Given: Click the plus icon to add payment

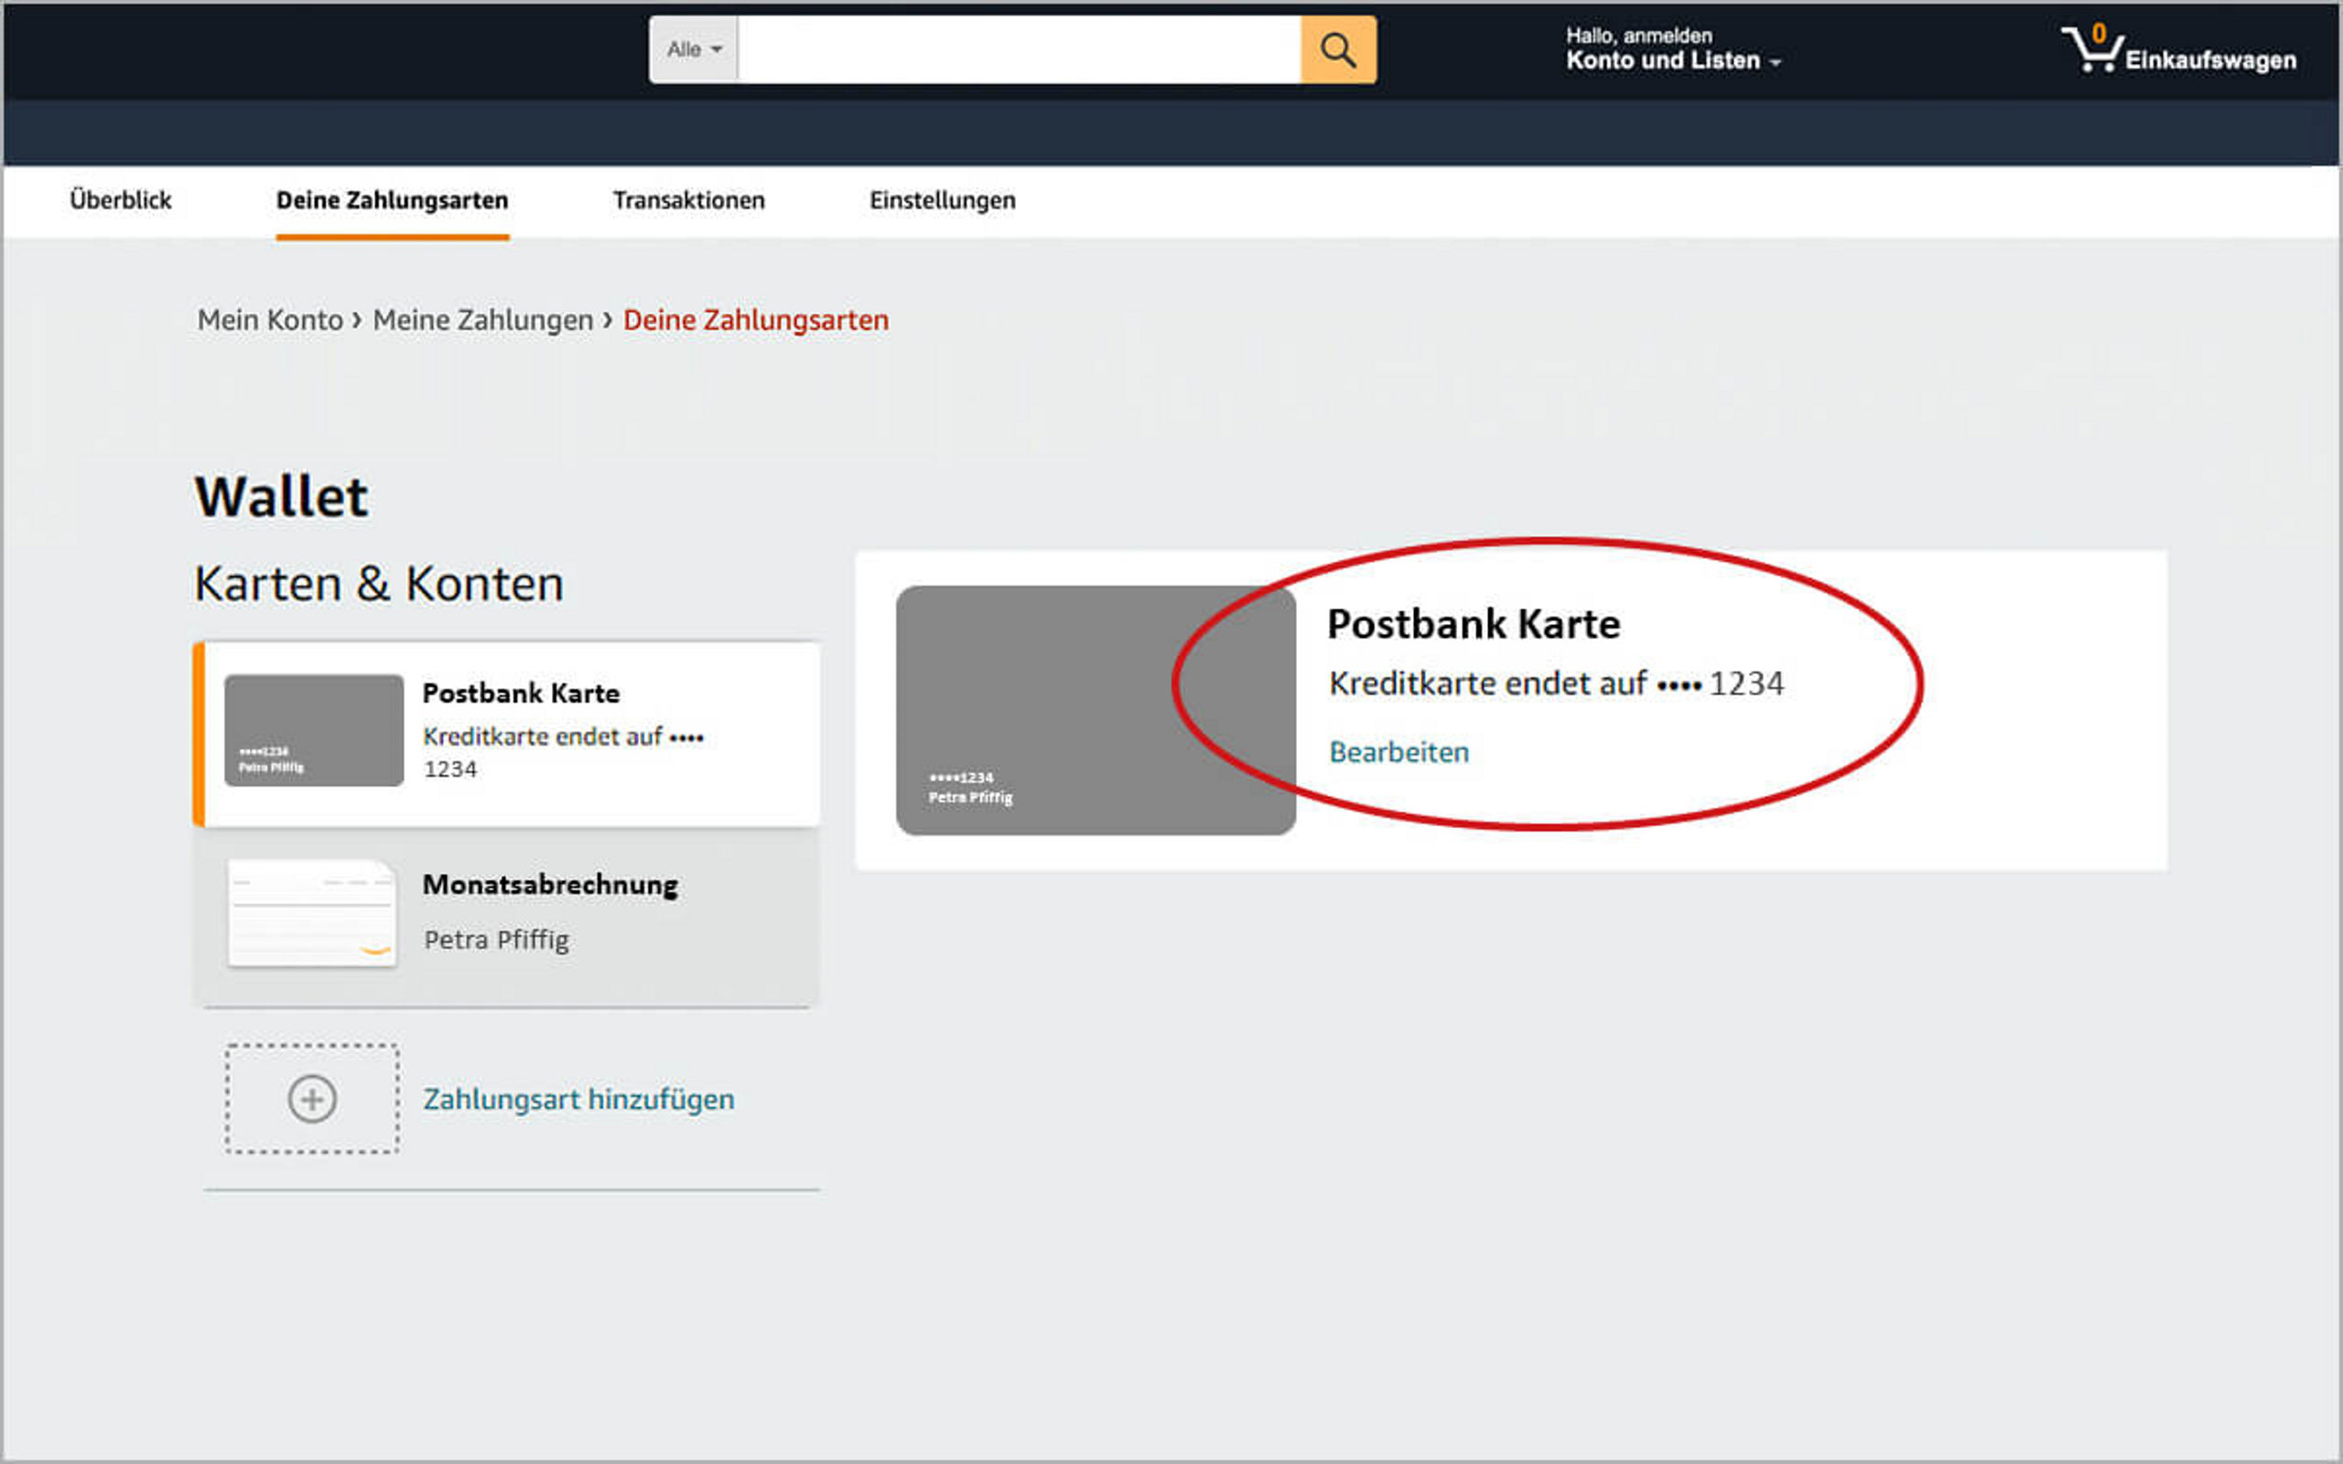Looking at the screenshot, I should [x=312, y=1099].
